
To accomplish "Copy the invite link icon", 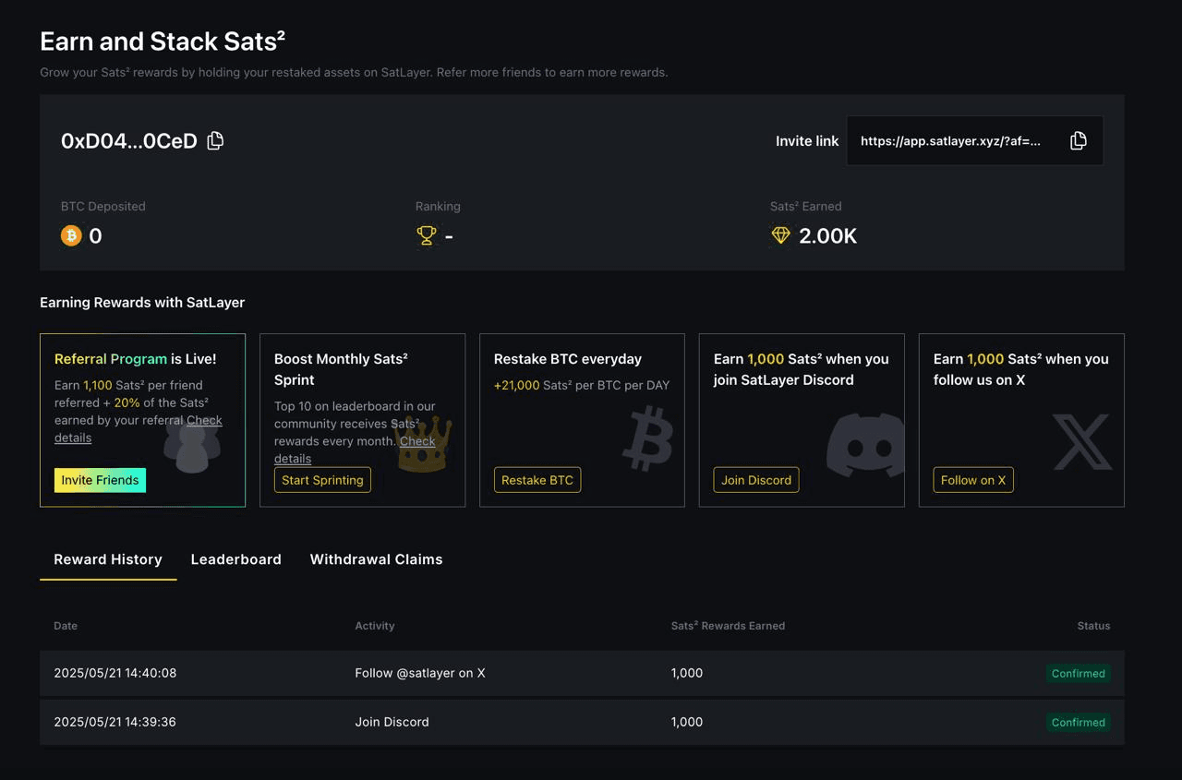I will [x=1078, y=140].
